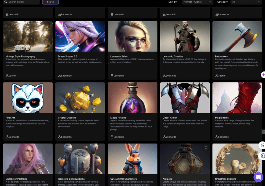Open DreamShaper 3.2 thumbnail image
The image size is (265, 186).
[80, 37]
